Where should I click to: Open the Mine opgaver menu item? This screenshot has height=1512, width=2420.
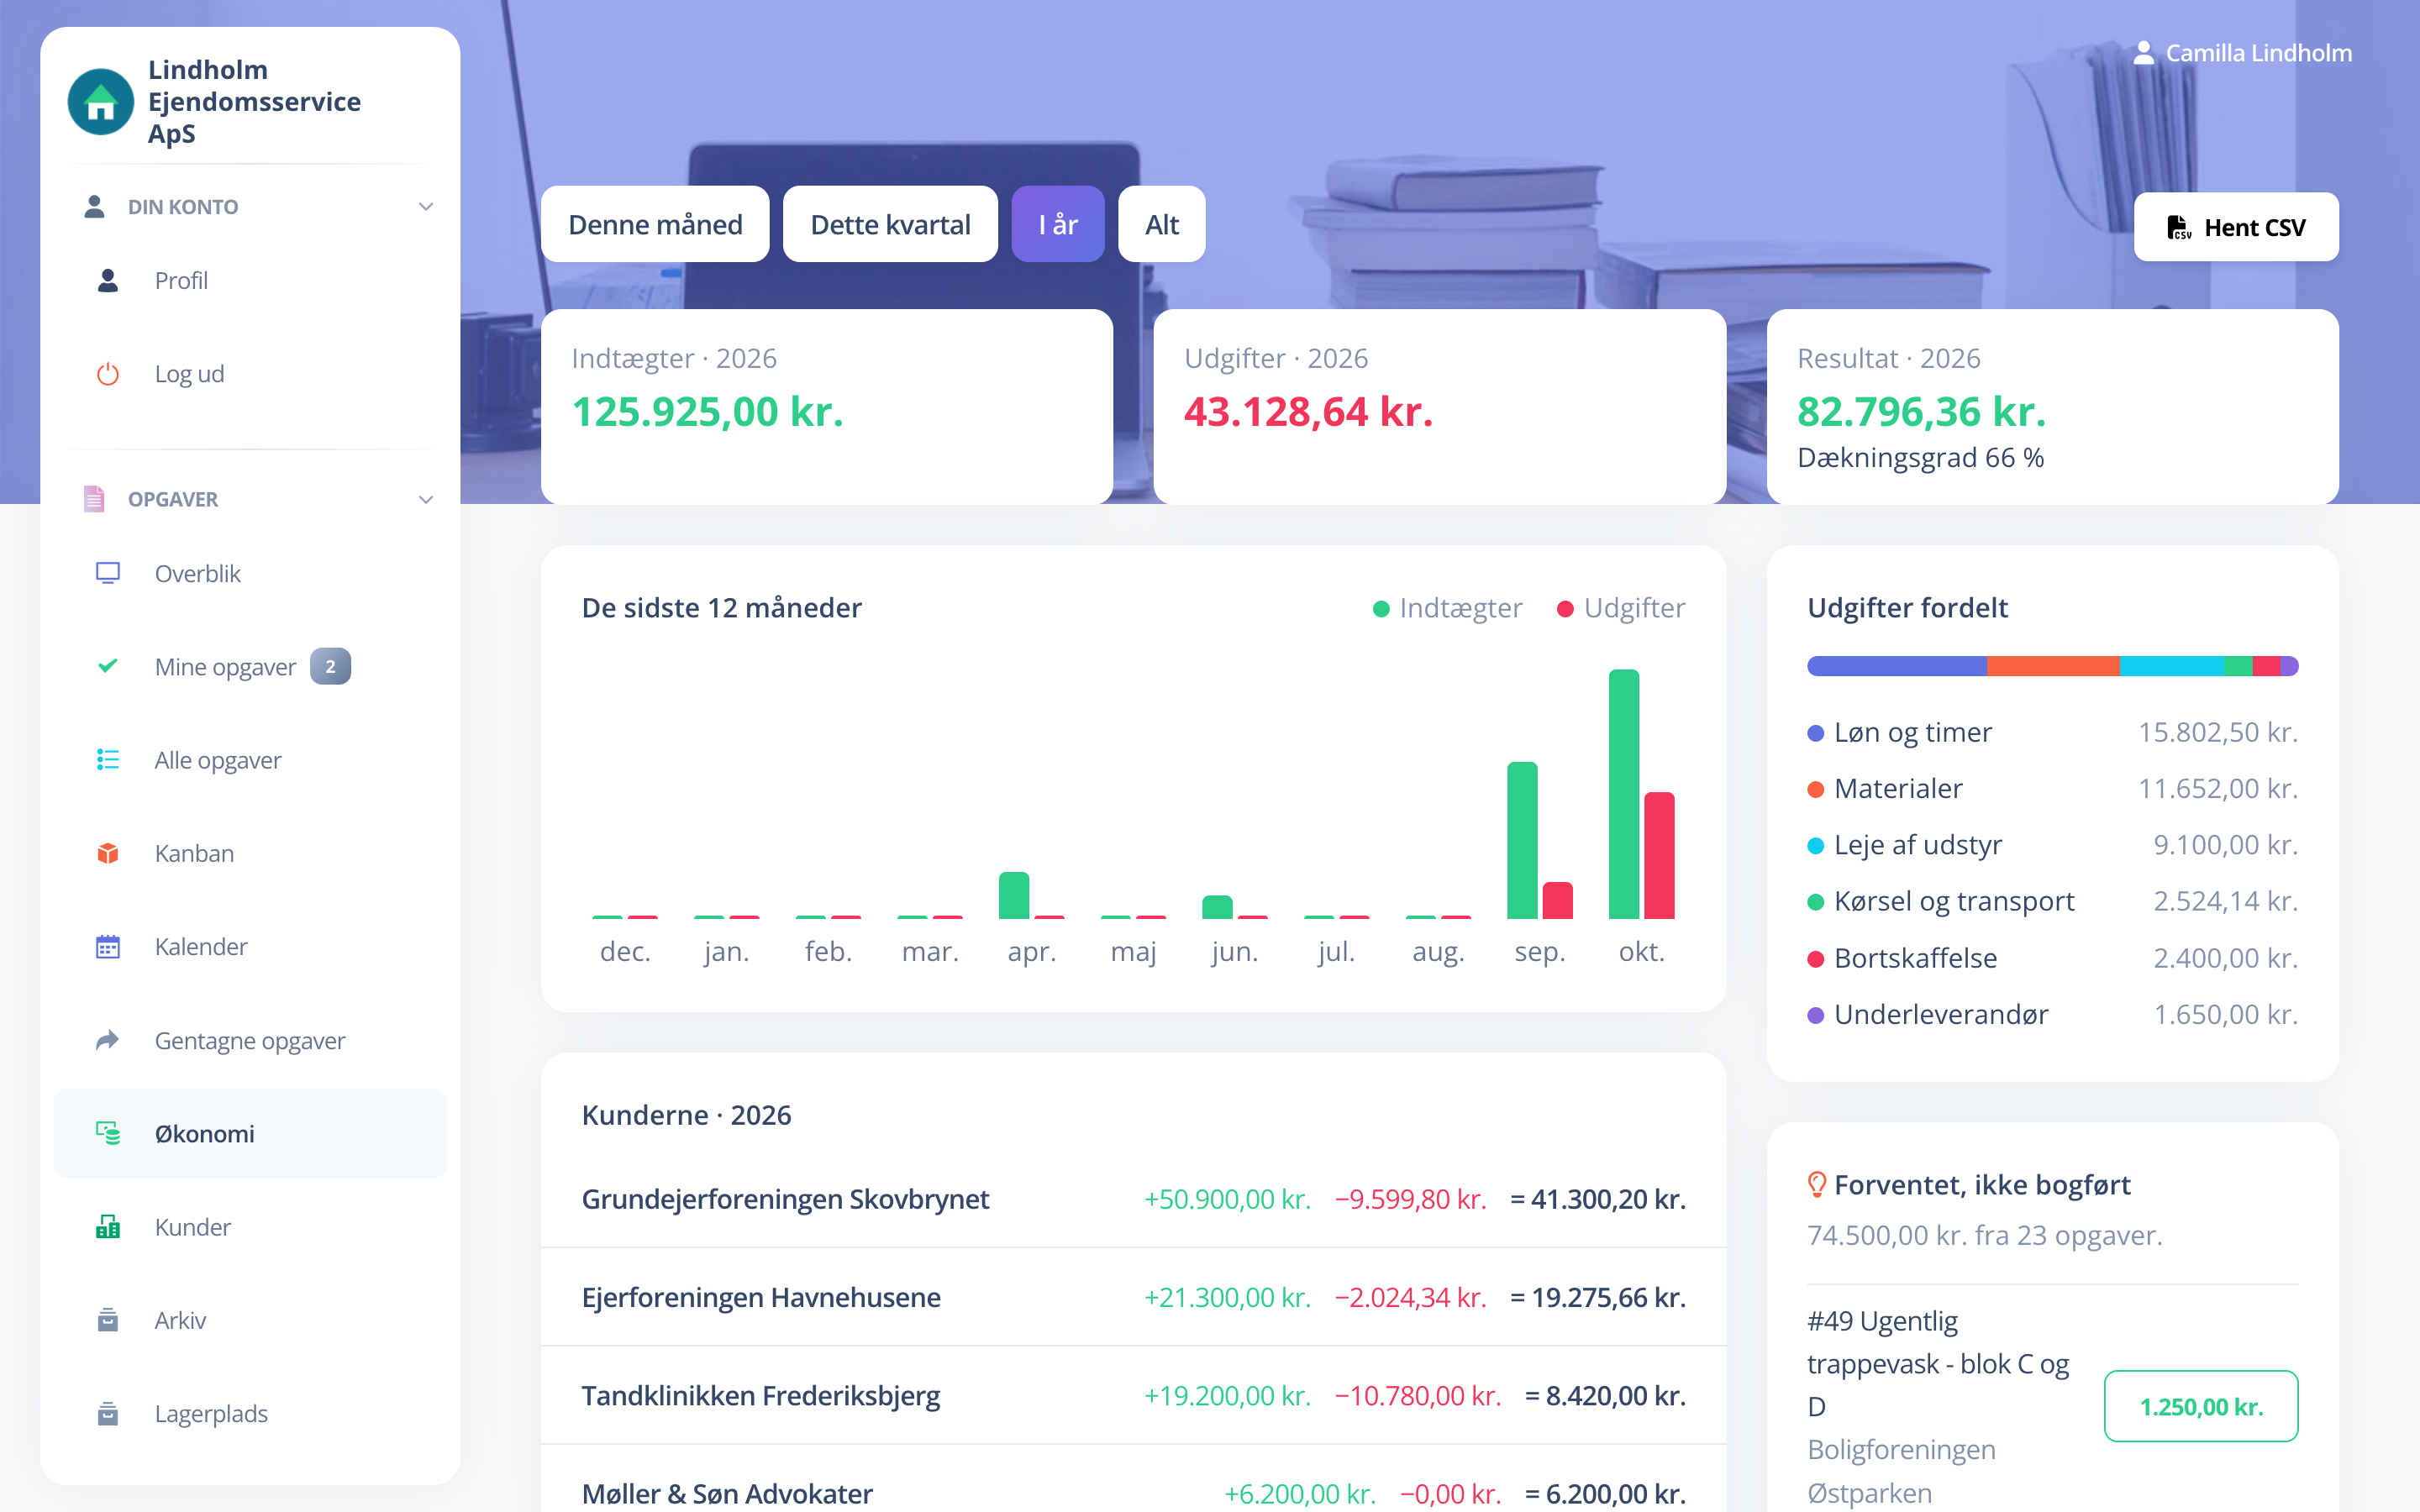[x=250, y=667]
